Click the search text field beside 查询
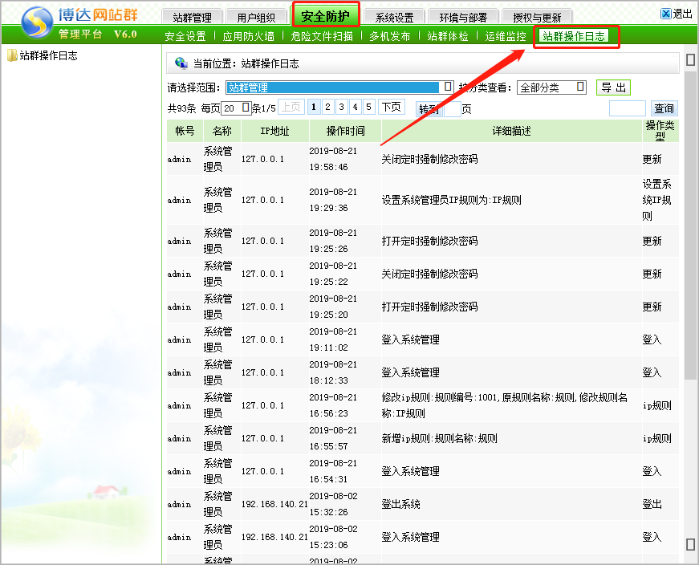The image size is (699, 565). 627,108
